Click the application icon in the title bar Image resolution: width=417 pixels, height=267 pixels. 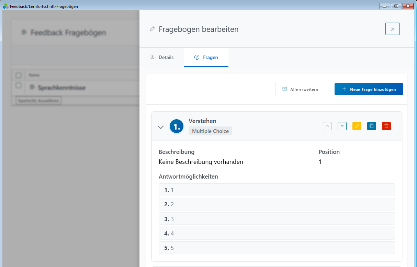pos(5,6)
